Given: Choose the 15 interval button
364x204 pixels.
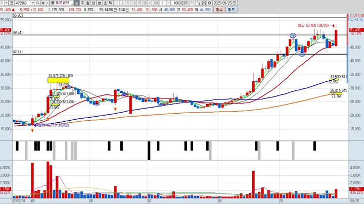Looking at the screenshot, I should click(140, 3).
